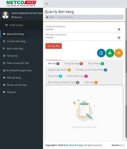Open the calendar icon for Đến ngày
This screenshot has width=127, height=149.
pyautogui.click(x=119, y=38)
